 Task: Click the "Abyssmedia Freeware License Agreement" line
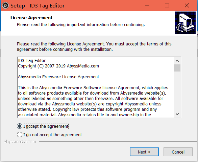click(58, 77)
